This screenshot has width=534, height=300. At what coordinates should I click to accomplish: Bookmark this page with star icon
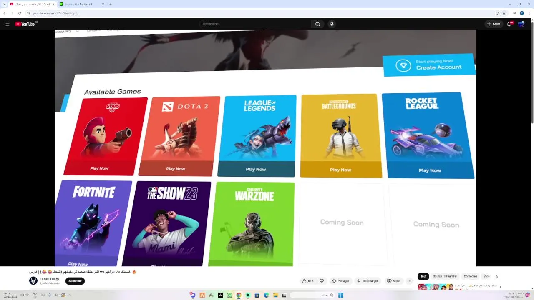[504, 13]
